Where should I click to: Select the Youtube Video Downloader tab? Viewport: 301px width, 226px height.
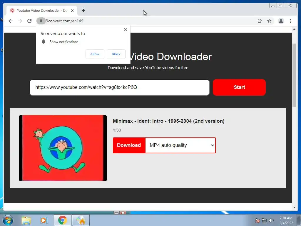tap(42, 11)
